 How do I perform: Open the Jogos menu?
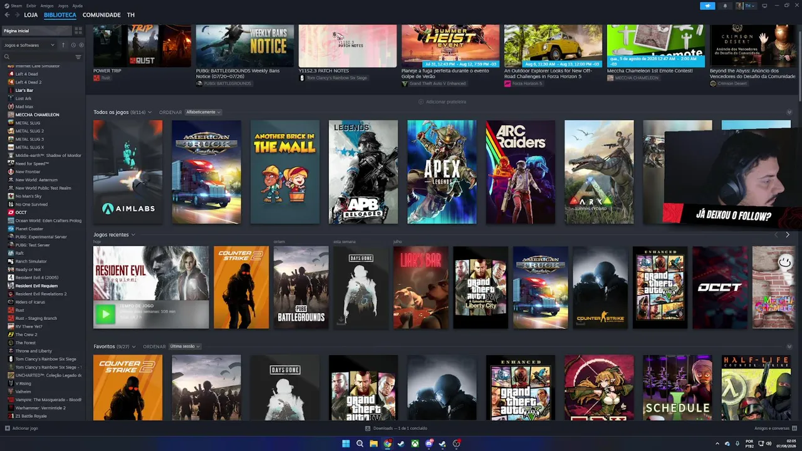(x=63, y=6)
